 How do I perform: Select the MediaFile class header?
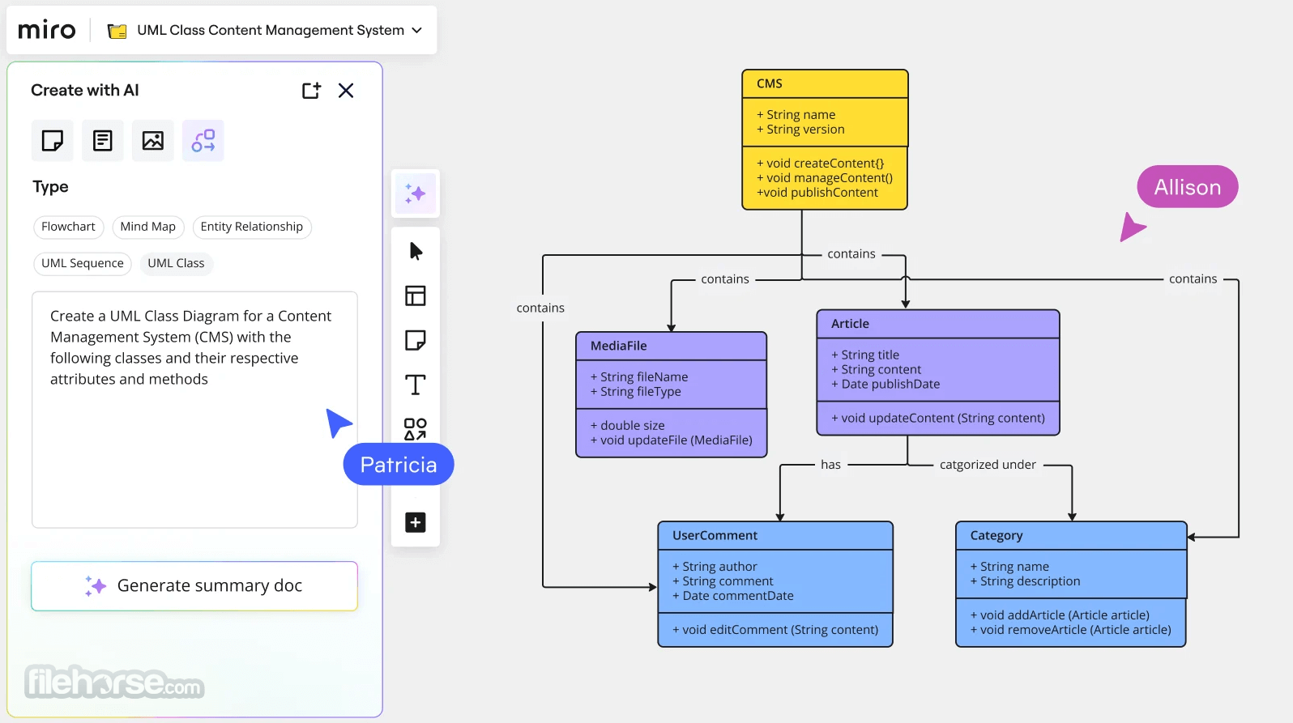(x=671, y=346)
